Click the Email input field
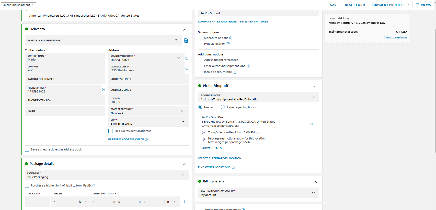 (x=65, y=111)
